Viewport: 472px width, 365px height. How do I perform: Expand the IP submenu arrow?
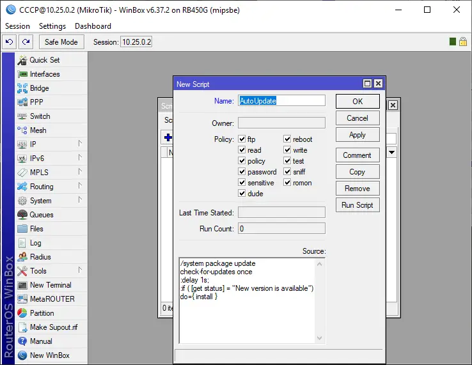(x=80, y=143)
